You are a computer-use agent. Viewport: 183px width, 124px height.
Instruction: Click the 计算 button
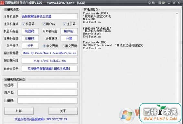[19, 111]
